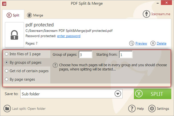The height and width of the screenshot is (116, 174).
Task: Select "Get rid of certain pages" option
Action: coord(7,71)
